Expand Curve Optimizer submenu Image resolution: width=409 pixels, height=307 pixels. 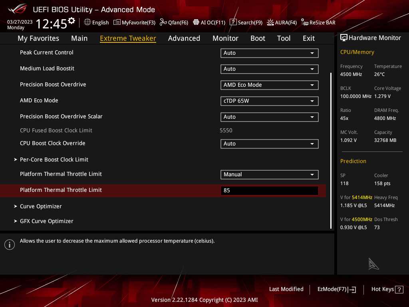tap(41, 206)
